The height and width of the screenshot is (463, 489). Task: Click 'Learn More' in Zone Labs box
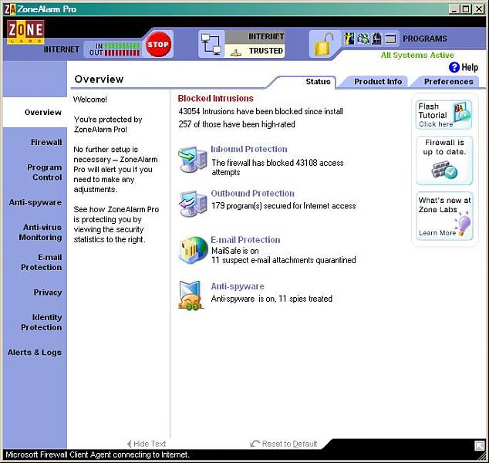coord(437,233)
